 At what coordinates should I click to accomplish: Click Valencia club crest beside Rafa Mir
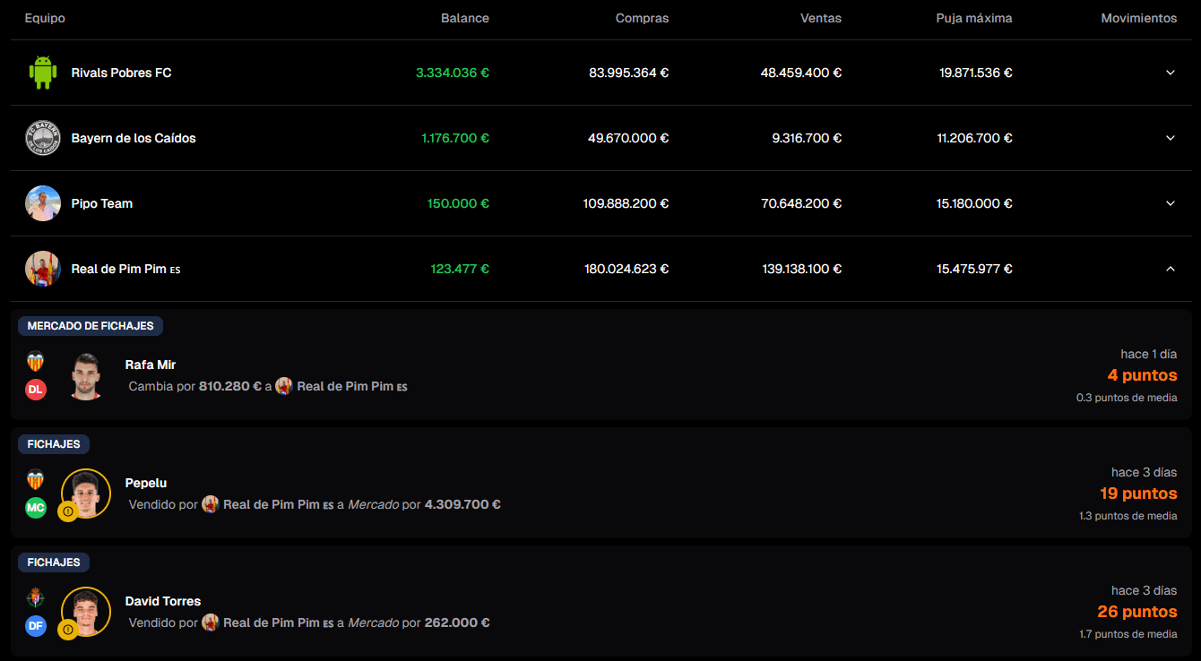[36, 361]
